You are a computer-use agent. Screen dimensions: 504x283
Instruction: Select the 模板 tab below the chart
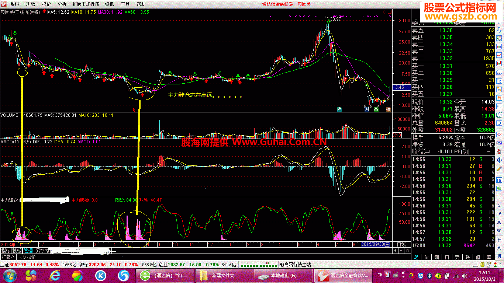(17, 251)
